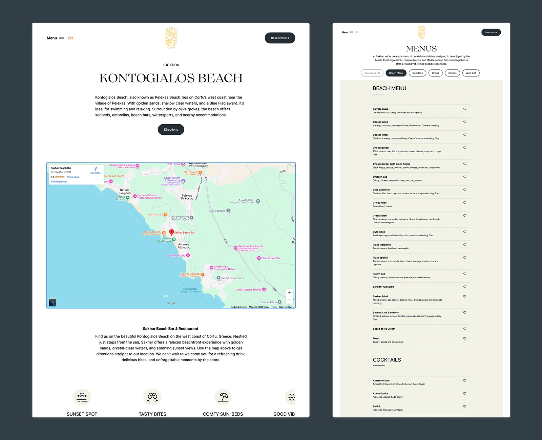542x440 pixels.
Task: Click the Tasty Bites glasses icon
Action: coord(152,397)
